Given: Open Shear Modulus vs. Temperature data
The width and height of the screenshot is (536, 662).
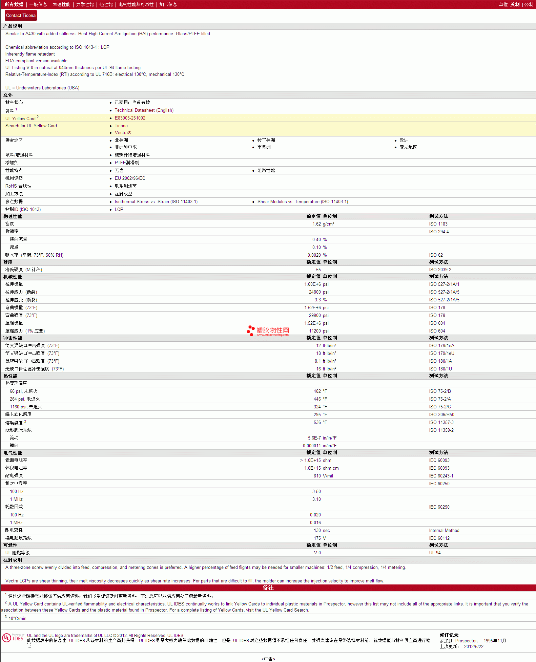Looking at the screenshot, I should (x=303, y=201).
